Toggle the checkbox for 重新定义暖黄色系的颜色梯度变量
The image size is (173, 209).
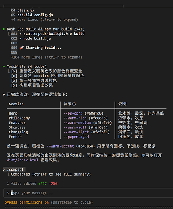coord(14,71)
